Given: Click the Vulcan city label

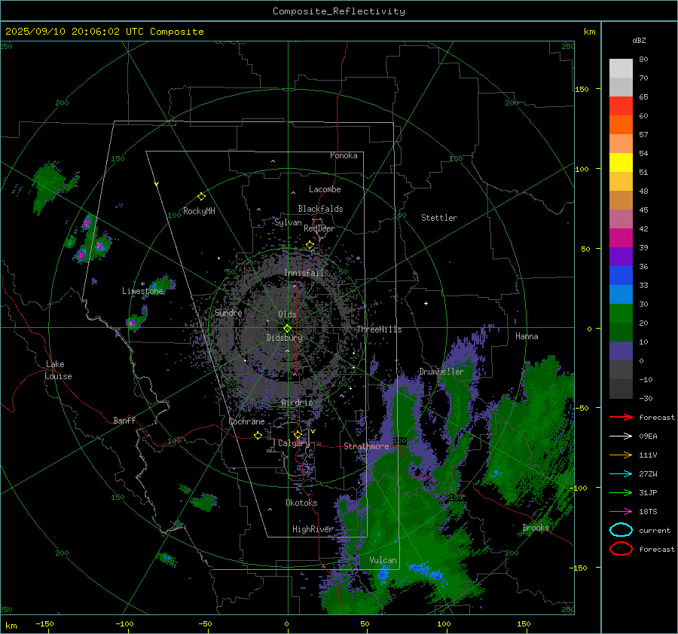Looking at the screenshot, I should coord(383,560).
